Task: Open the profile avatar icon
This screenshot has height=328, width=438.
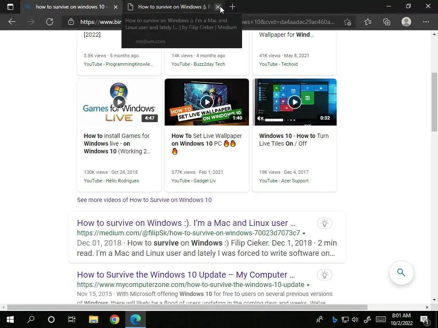Action: [406, 22]
